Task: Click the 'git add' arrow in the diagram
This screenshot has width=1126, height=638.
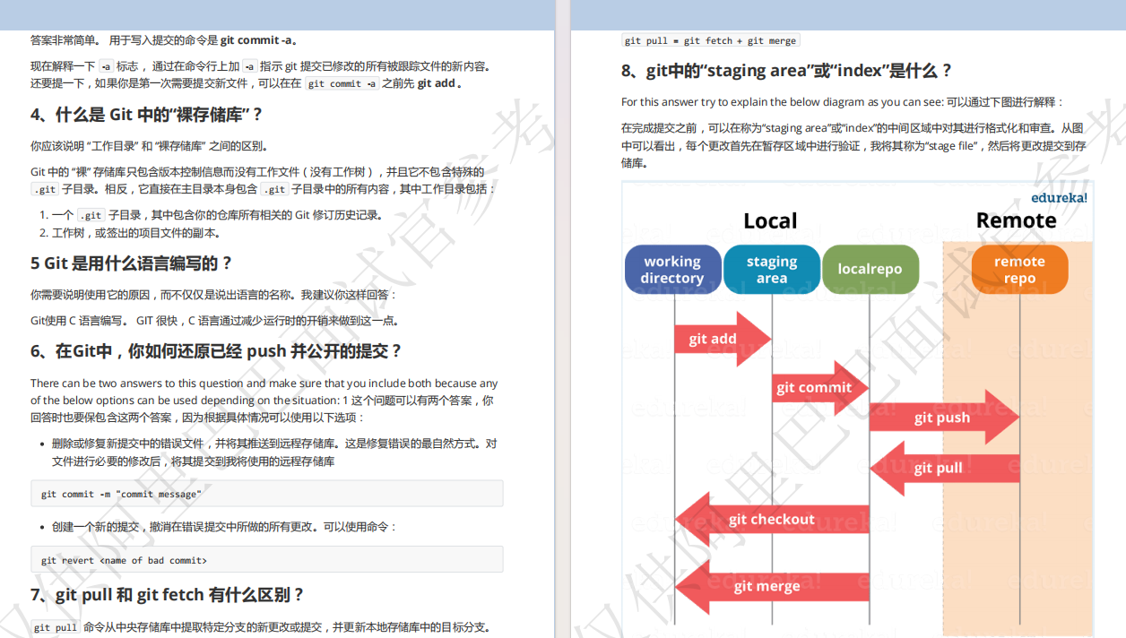Action: click(722, 339)
